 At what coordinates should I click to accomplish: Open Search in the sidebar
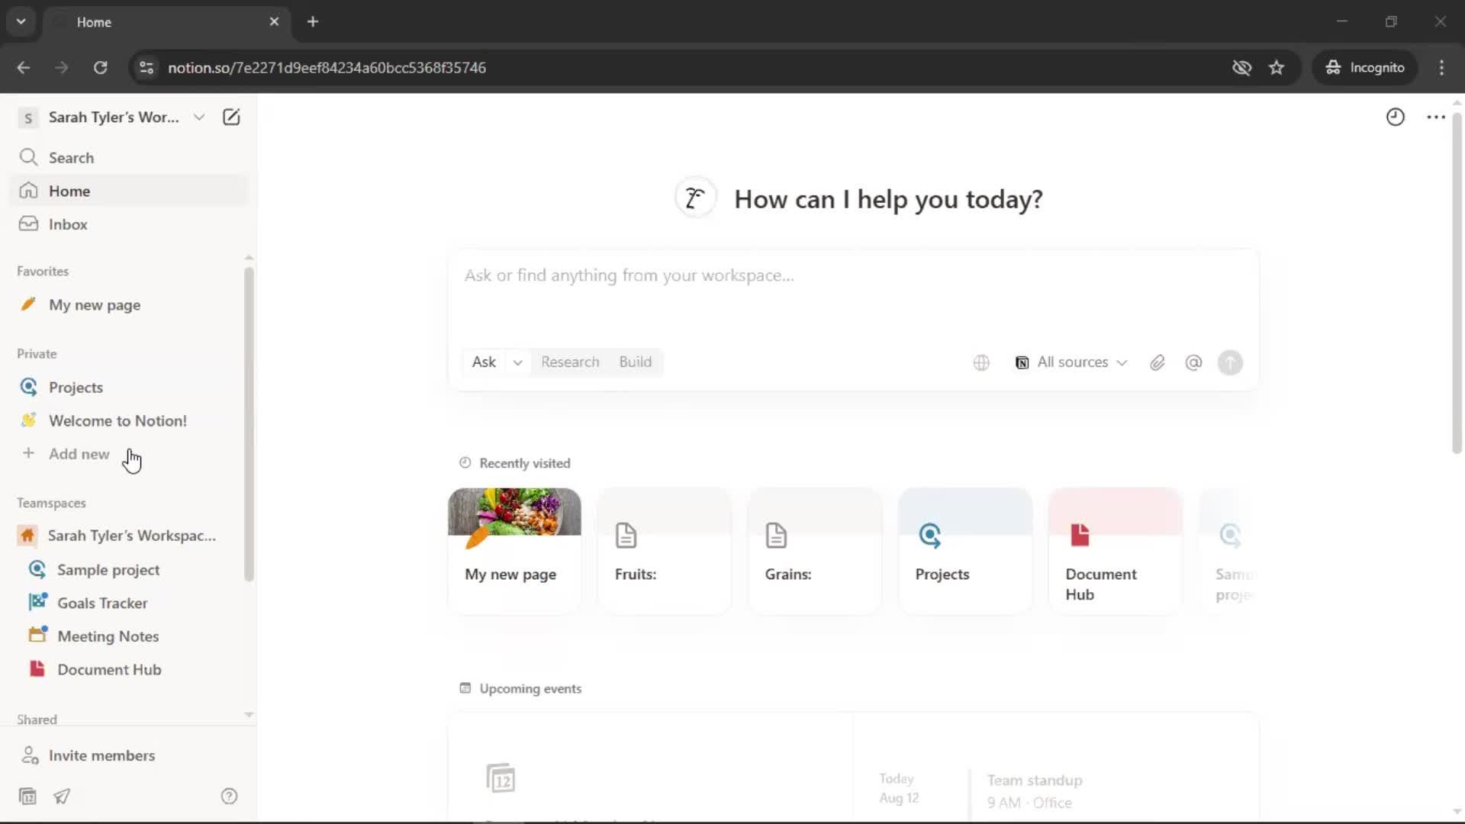(128, 157)
